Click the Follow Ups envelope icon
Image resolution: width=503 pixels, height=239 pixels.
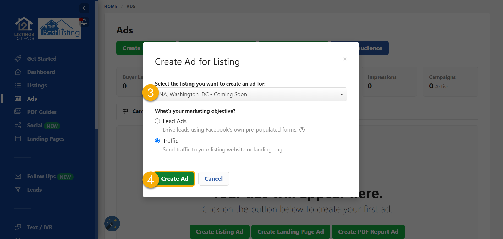[x=18, y=177]
